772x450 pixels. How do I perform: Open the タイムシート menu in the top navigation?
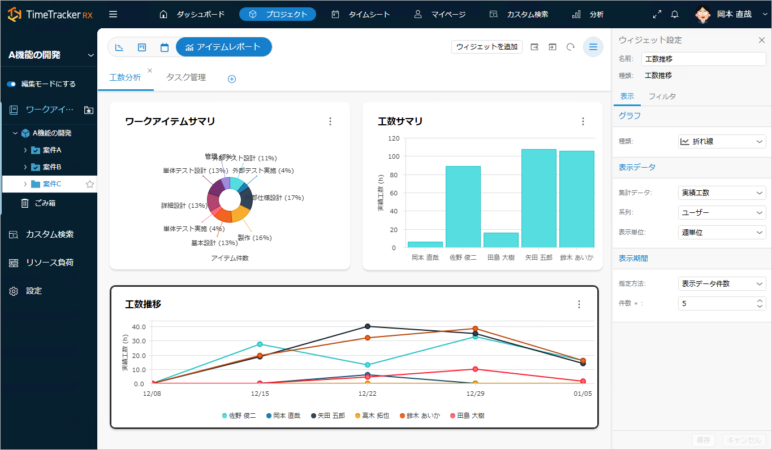[x=361, y=14]
